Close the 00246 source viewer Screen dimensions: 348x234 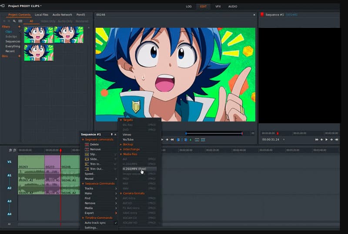(254, 15)
